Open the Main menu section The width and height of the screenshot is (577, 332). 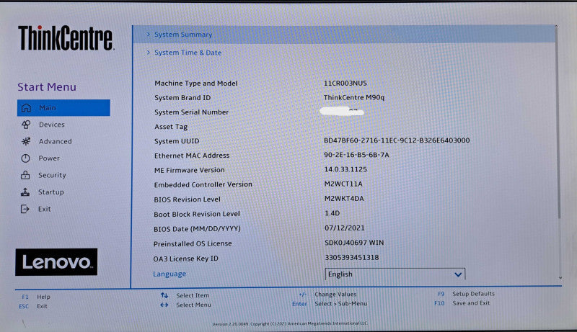pos(63,107)
